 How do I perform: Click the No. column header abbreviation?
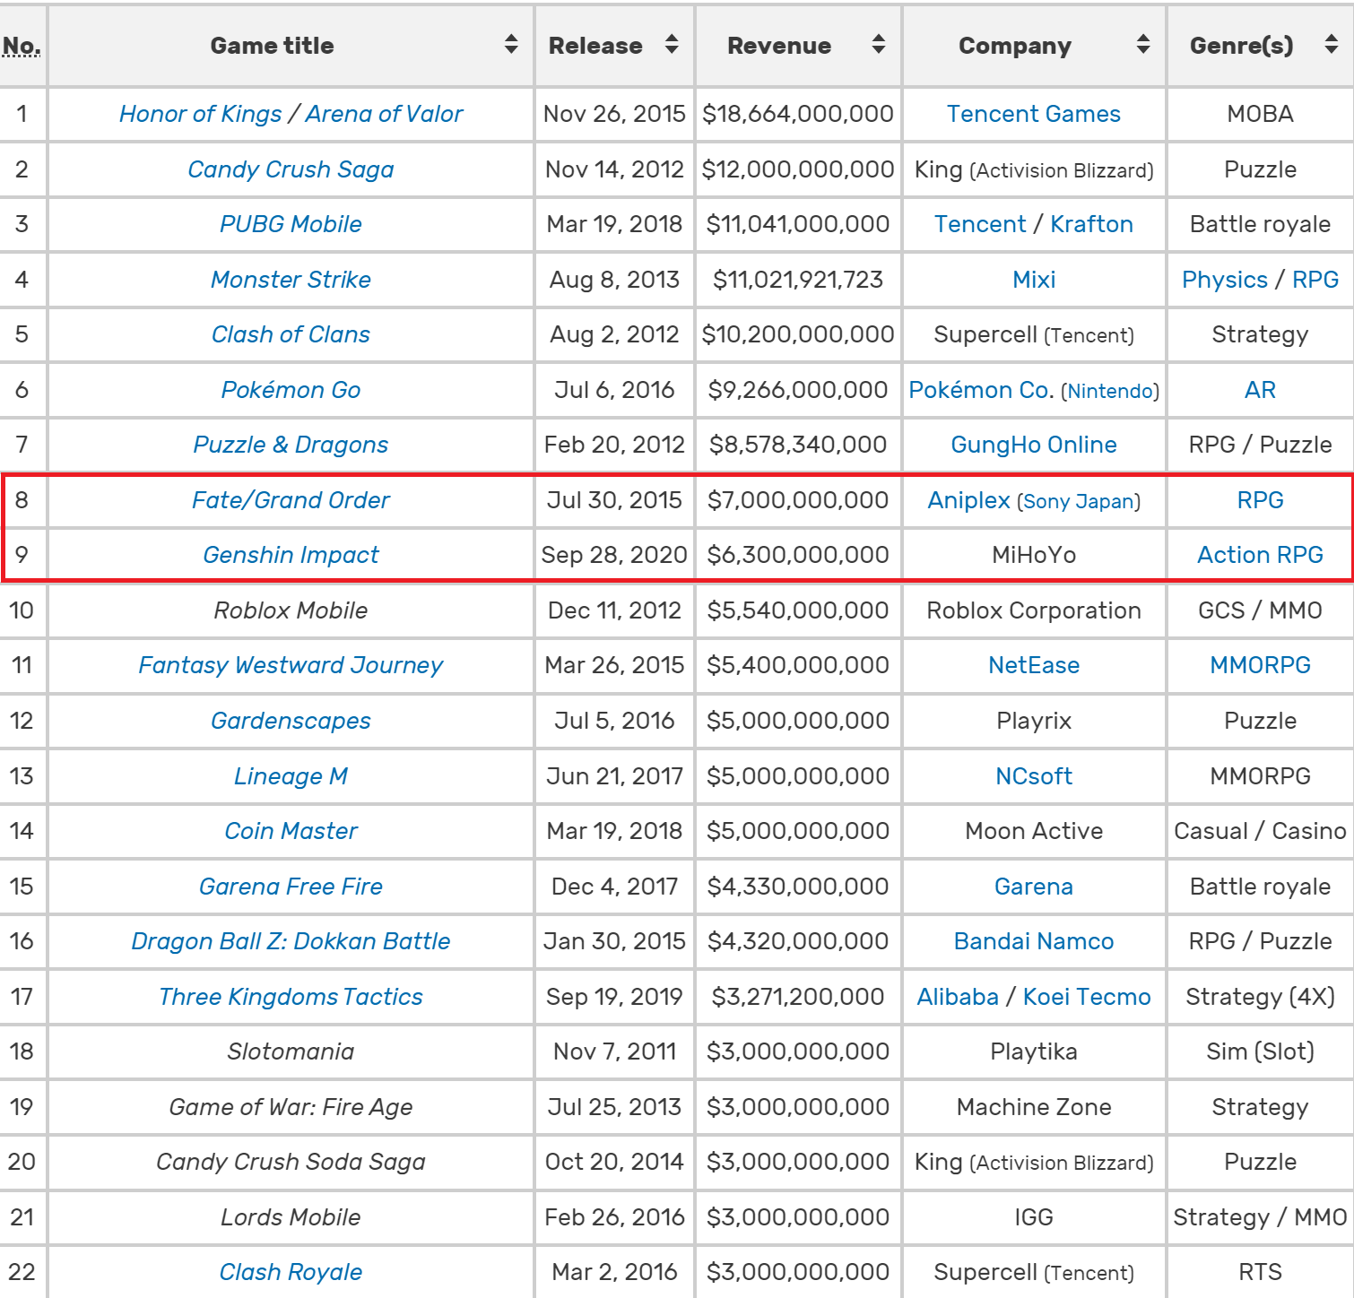[22, 46]
